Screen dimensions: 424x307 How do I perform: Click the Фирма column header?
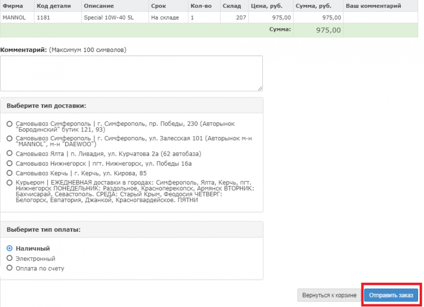click(17, 6)
